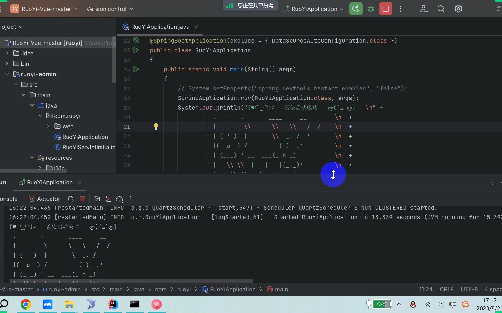
Task: Select RuoYiServletInitializer in the project tree
Action: [x=85, y=147]
